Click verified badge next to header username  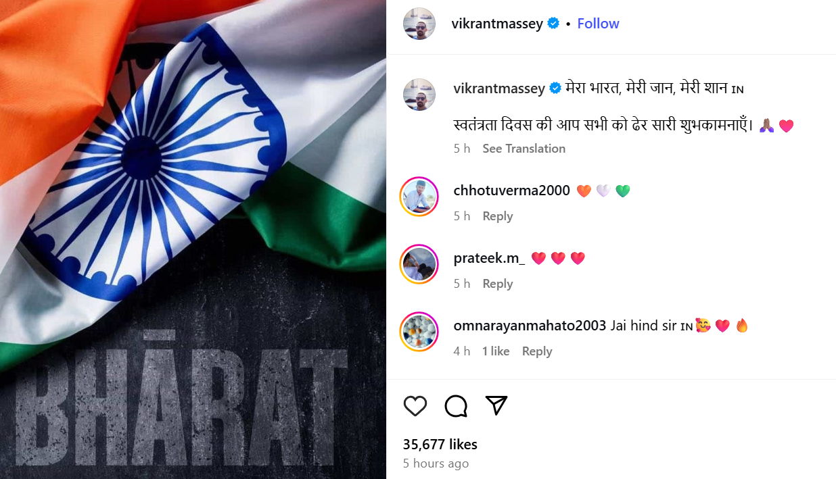click(553, 24)
